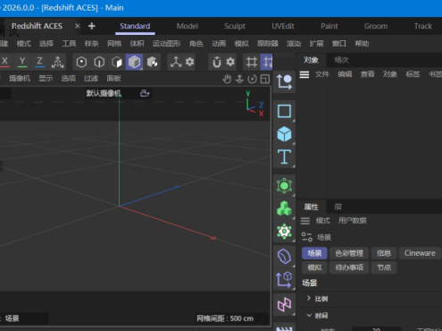
Task: Click the green Volume Builder cubes icon
Action: click(x=284, y=208)
